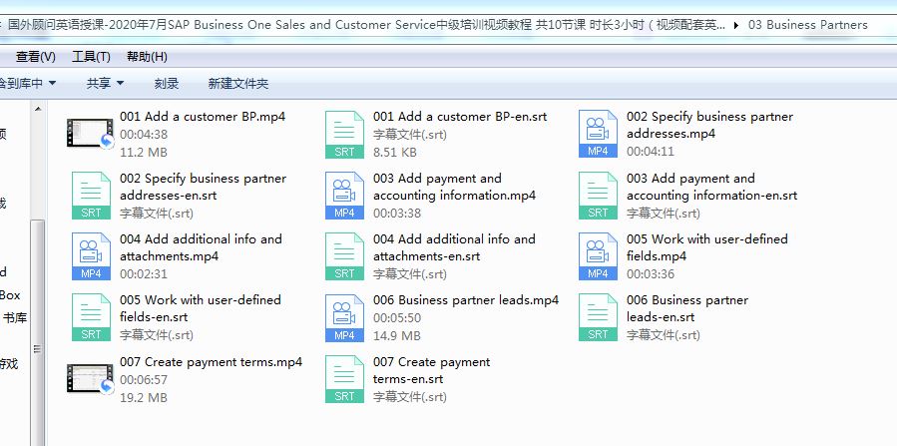Click the file name 001 Add a customer BP.mp4

coord(203,117)
